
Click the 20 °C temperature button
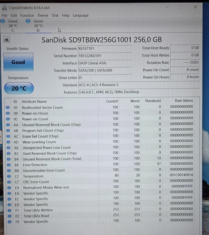[x=19, y=88]
